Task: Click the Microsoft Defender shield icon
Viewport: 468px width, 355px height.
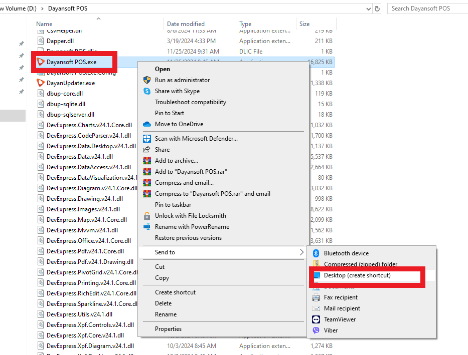Action: [x=147, y=139]
